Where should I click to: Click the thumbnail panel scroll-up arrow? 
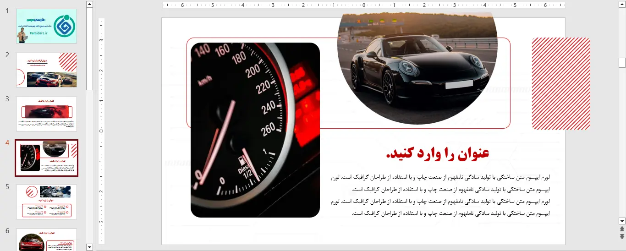(x=89, y=4)
